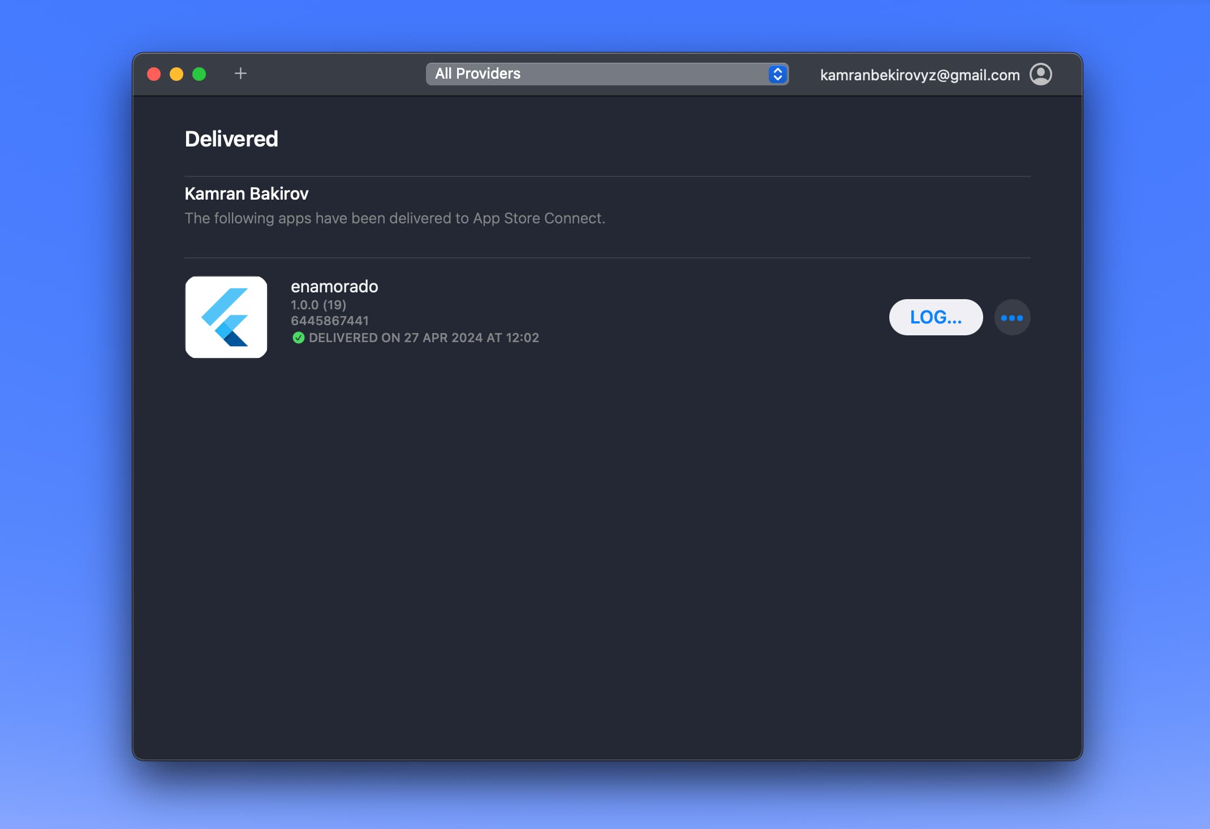1210x829 pixels.
Task: Open the All Providers dropdown
Action: [607, 74]
